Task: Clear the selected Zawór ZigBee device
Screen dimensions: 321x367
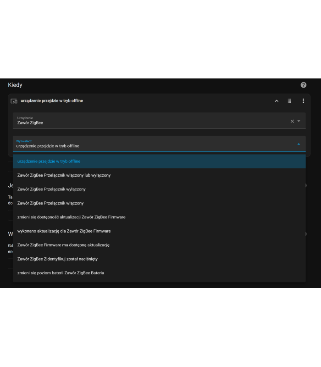Action: coord(292,121)
